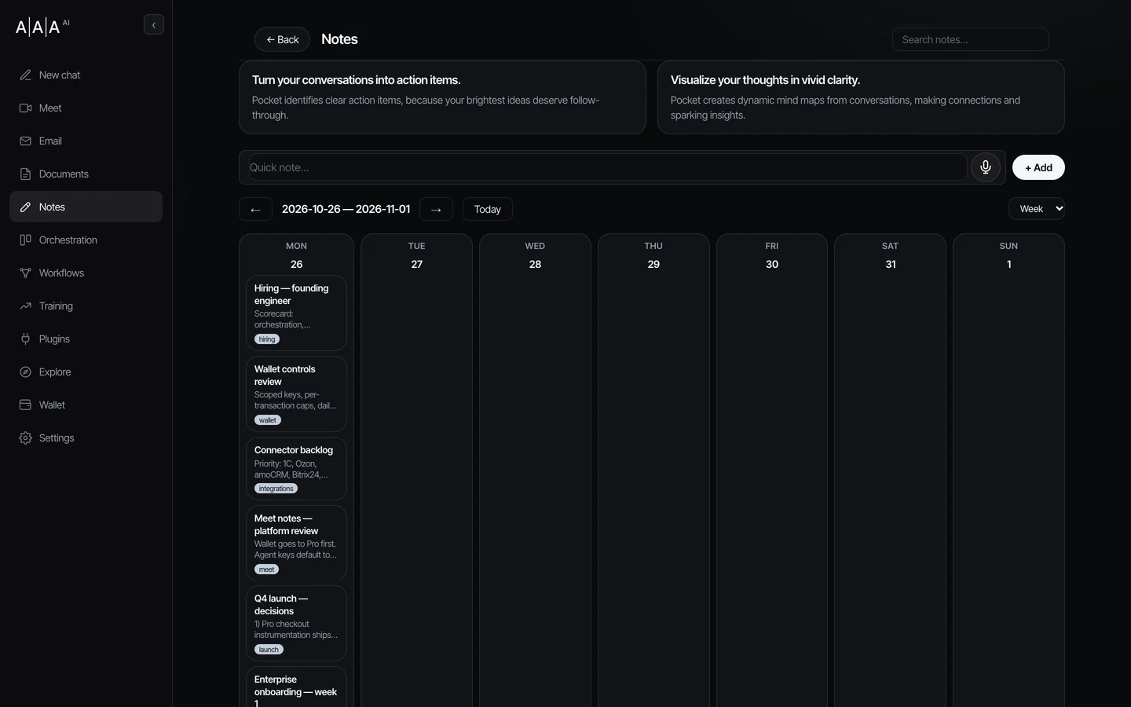
Task: Open the Wallet controls review note
Action: click(296, 394)
